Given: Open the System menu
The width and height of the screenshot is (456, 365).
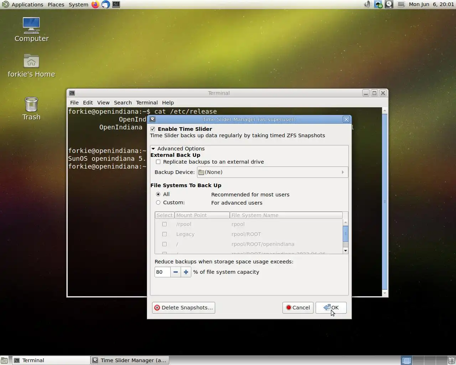Looking at the screenshot, I should coord(78,4).
